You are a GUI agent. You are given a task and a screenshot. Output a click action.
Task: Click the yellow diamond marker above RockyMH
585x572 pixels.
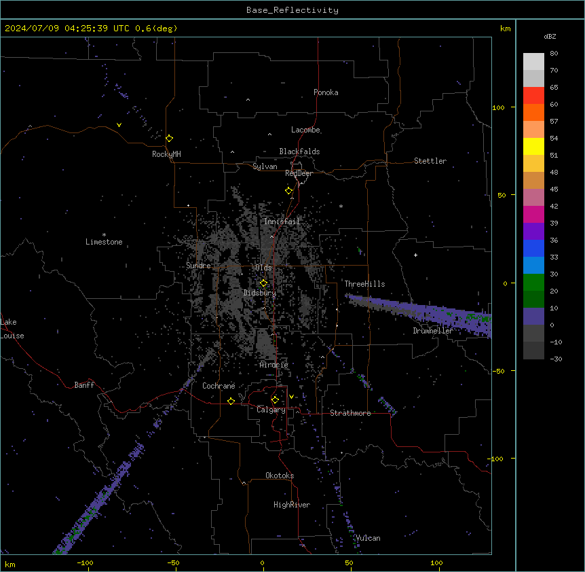point(170,139)
